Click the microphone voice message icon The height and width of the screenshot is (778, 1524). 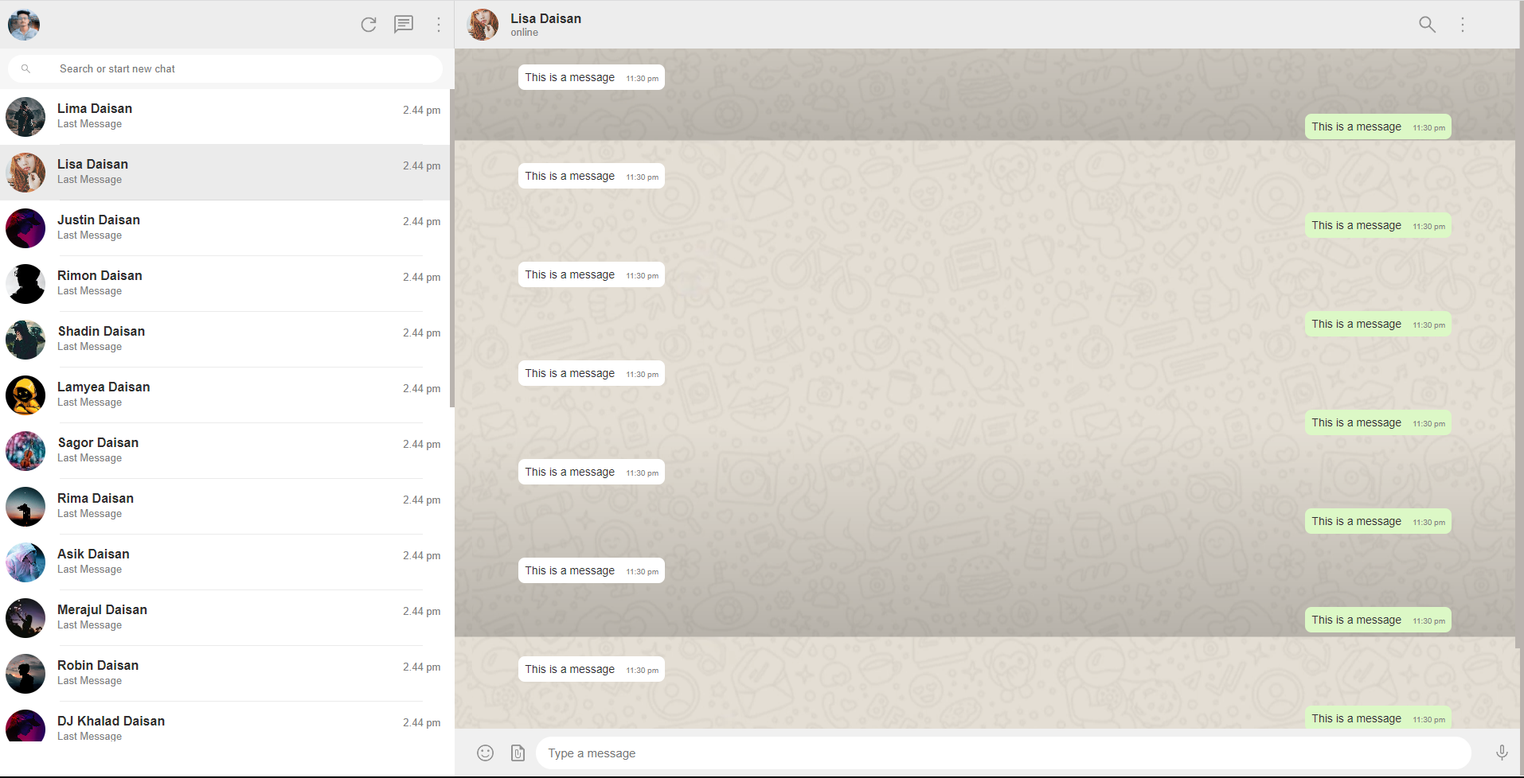pyautogui.click(x=1502, y=753)
